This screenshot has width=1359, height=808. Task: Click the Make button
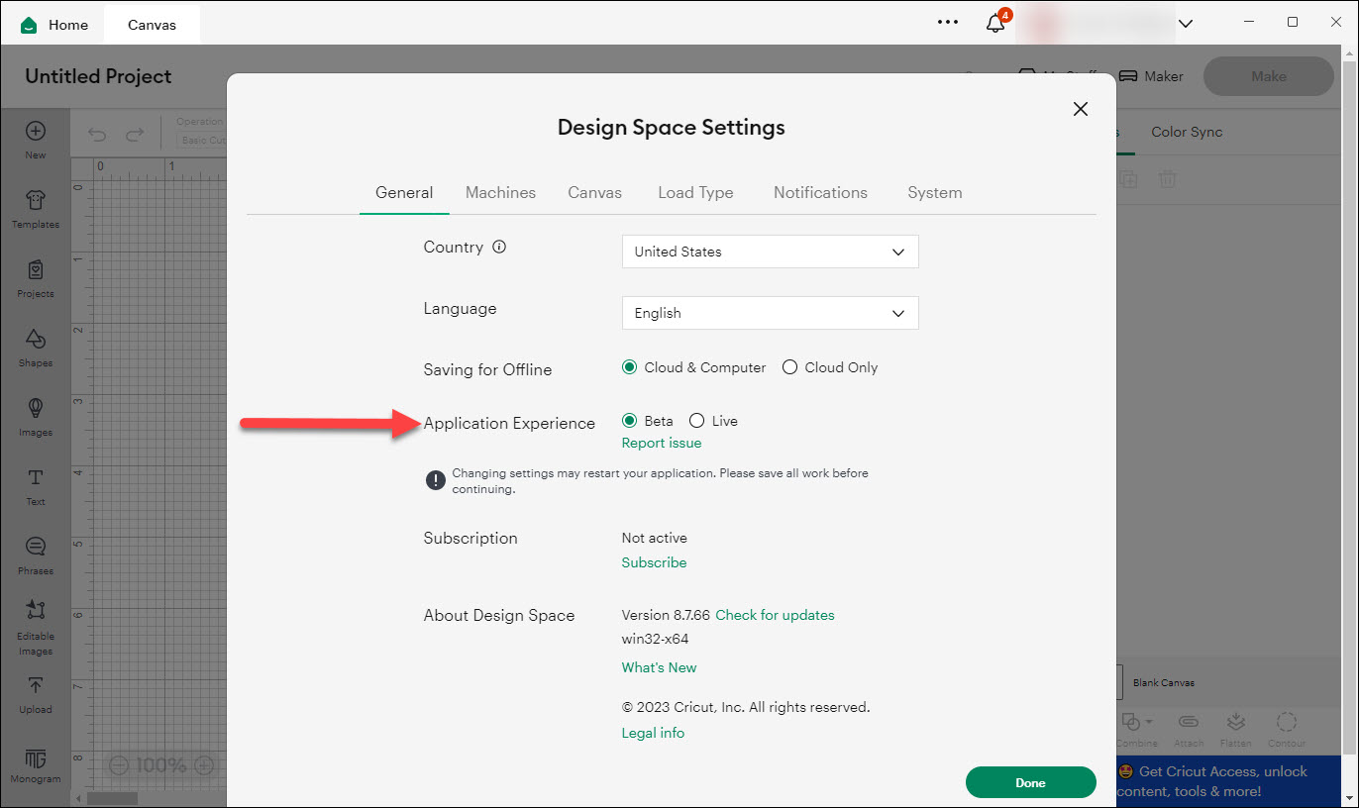point(1269,76)
